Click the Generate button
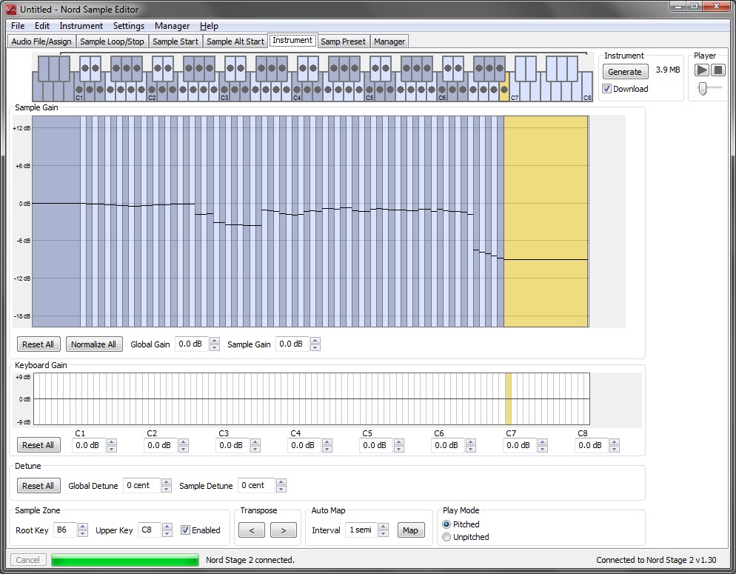 coord(625,72)
